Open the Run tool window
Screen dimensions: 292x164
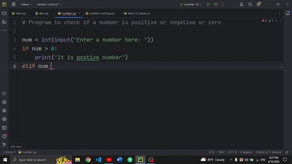[x=4, y=93]
